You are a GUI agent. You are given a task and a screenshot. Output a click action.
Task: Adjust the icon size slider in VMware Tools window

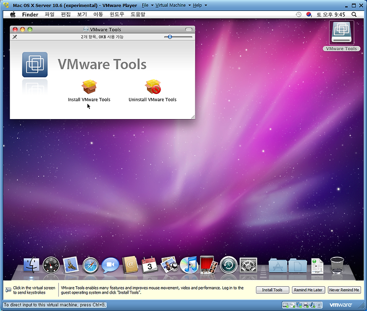pos(178,37)
